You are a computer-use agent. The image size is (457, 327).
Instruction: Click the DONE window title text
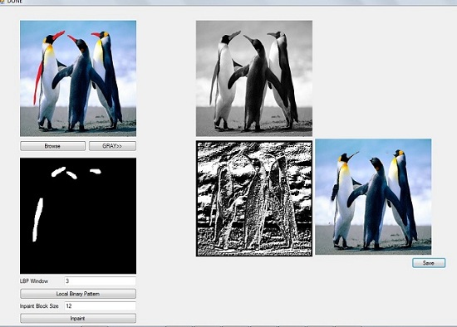(x=15, y=2)
